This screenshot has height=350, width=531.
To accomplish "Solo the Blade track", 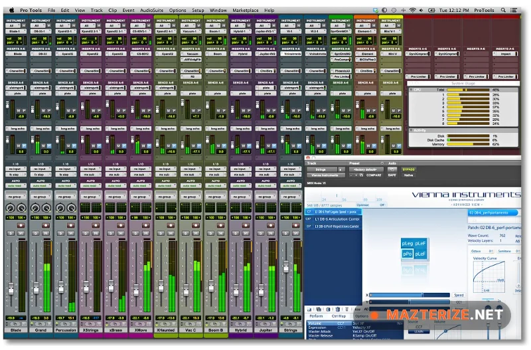I will pos(11,233).
